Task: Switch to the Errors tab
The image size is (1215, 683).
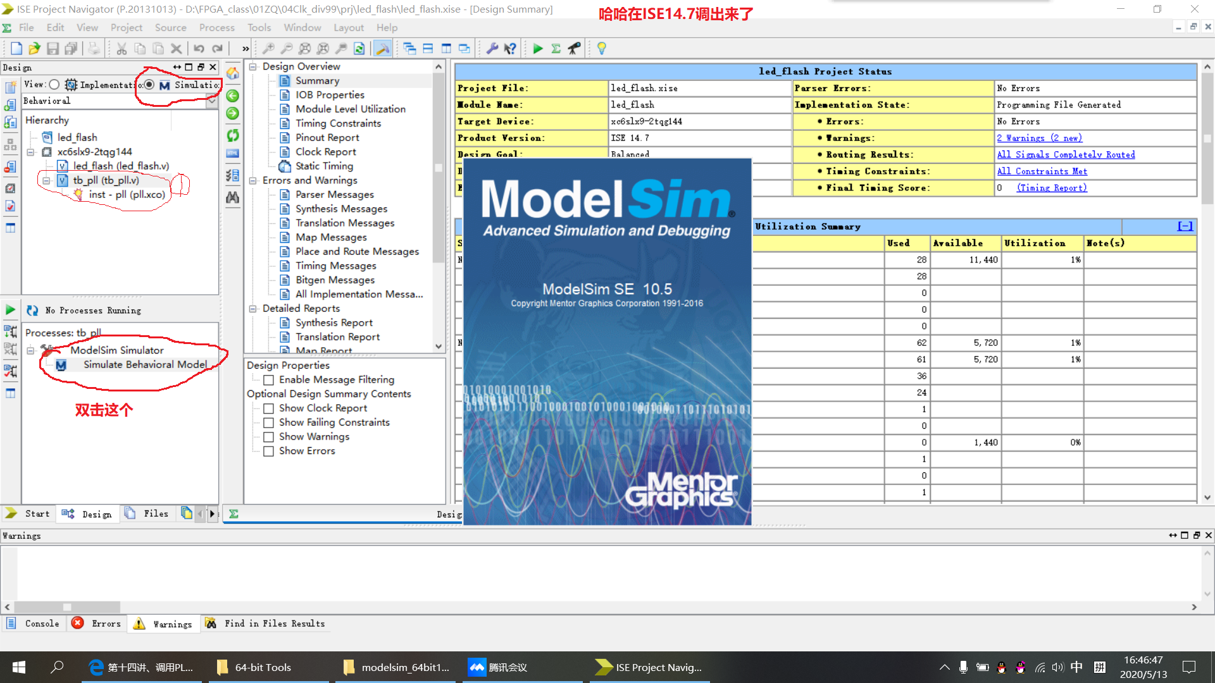Action: [x=96, y=624]
